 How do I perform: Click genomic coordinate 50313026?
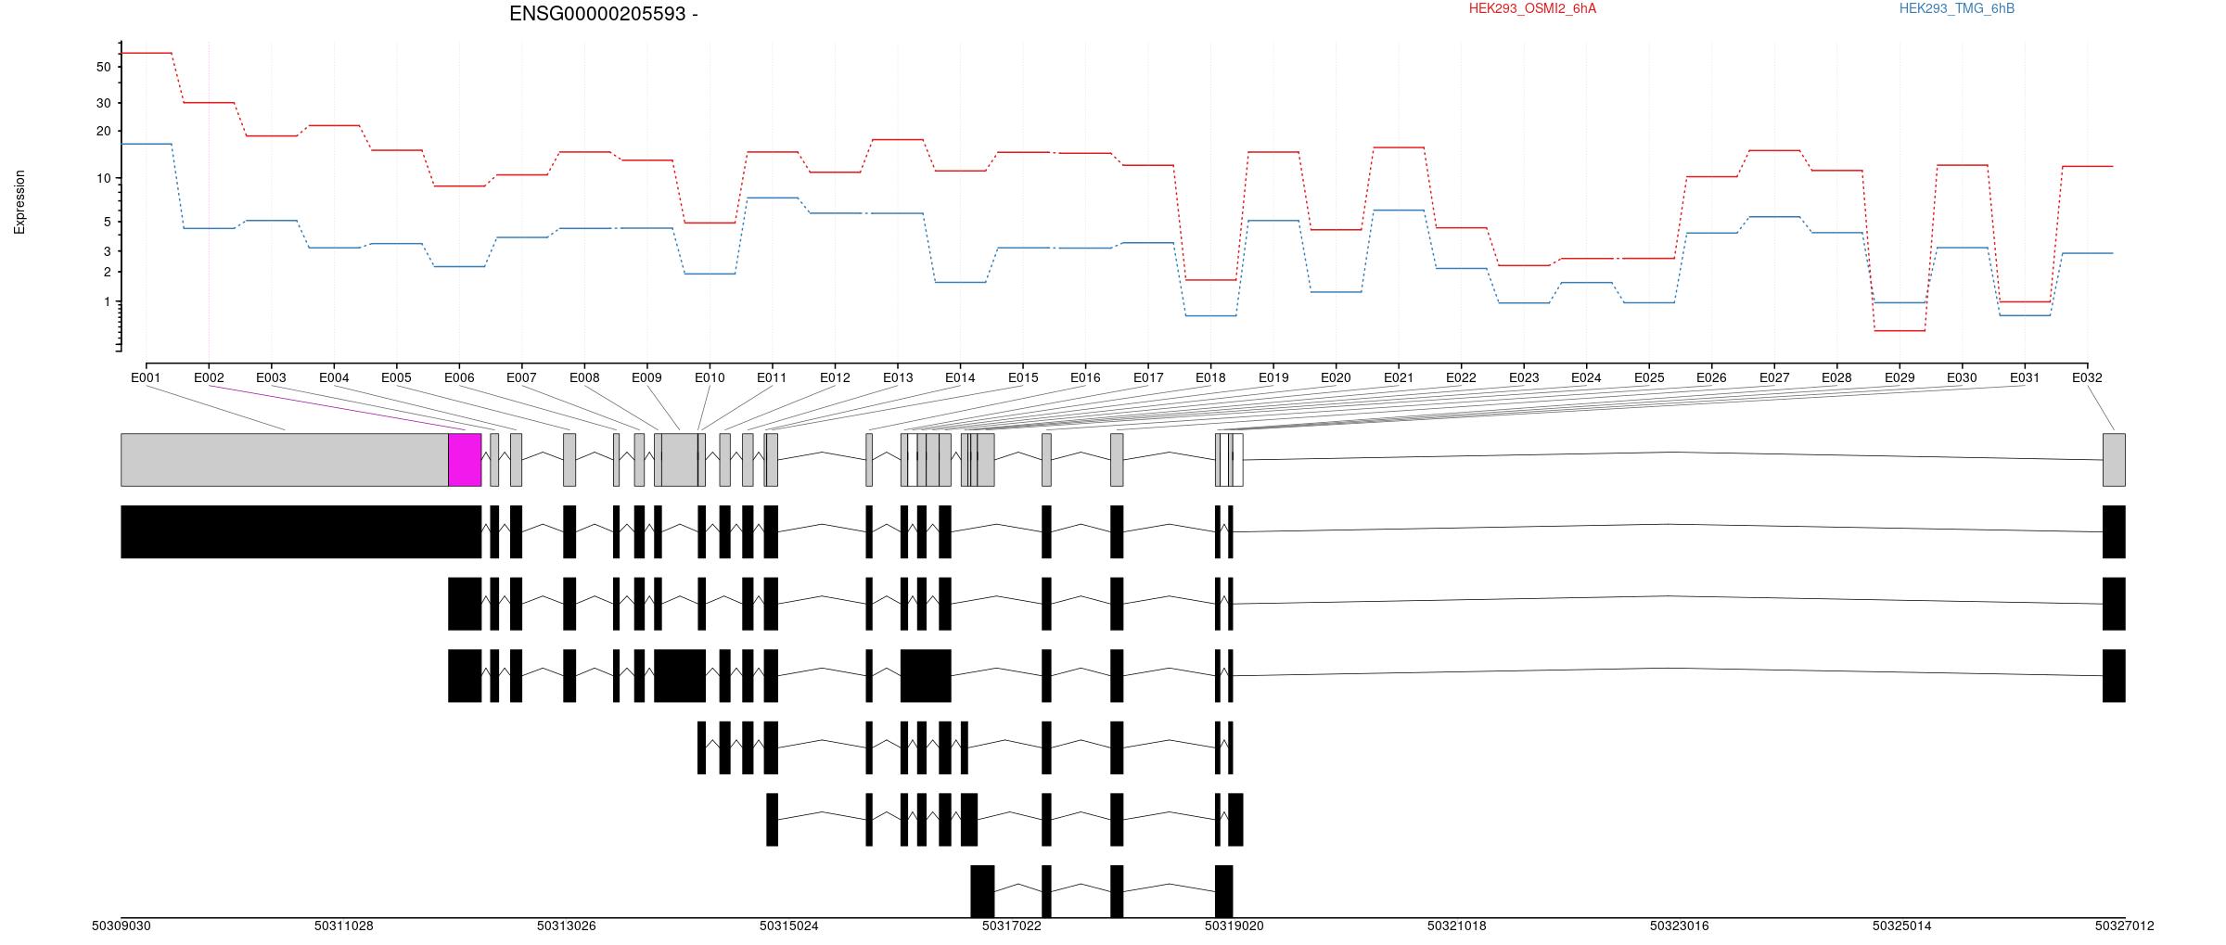coord(566,926)
